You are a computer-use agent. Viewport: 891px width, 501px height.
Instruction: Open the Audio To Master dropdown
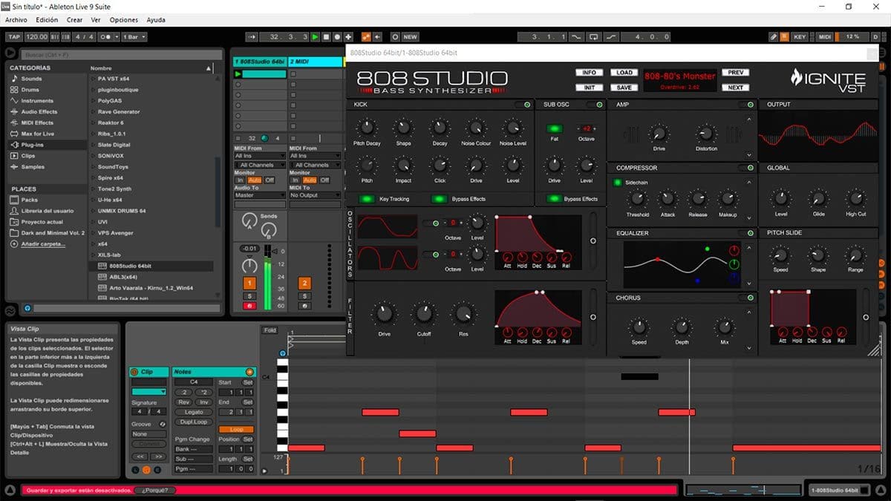(258, 195)
